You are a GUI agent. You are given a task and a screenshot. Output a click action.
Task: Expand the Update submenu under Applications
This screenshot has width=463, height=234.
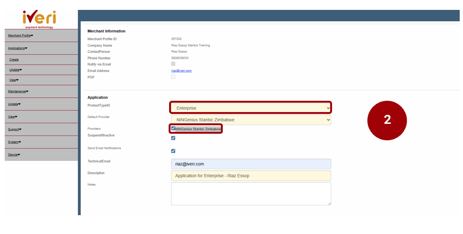tap(16, 70)
